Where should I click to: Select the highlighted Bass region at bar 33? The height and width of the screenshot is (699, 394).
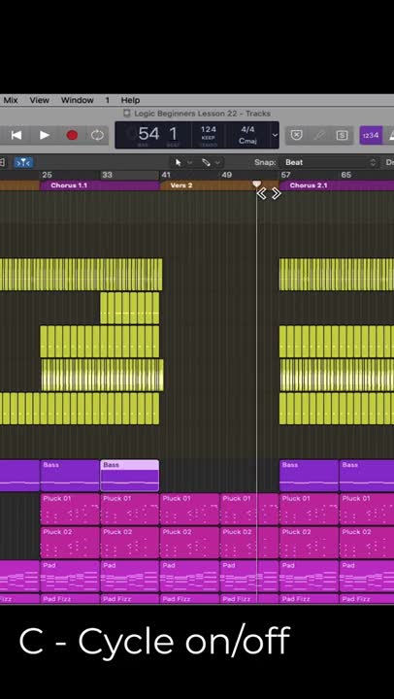click(x=130, y=475)
